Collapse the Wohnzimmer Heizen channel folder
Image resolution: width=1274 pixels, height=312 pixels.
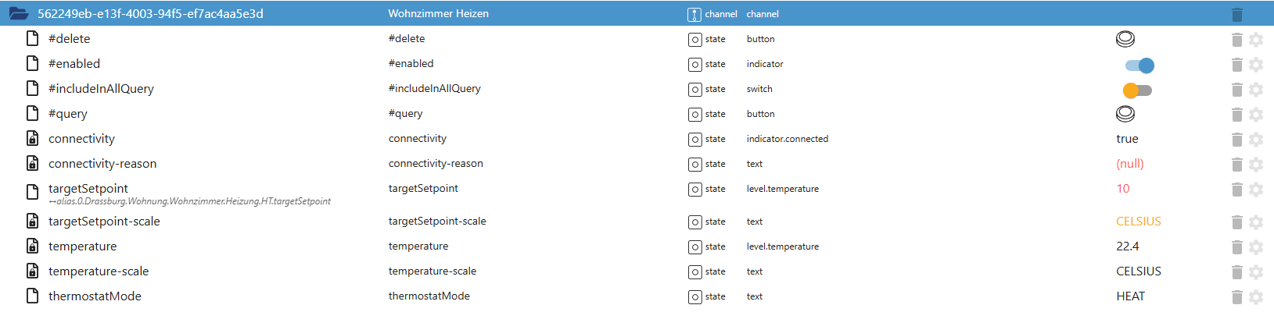pyautogui.click(x=19, y=14)
